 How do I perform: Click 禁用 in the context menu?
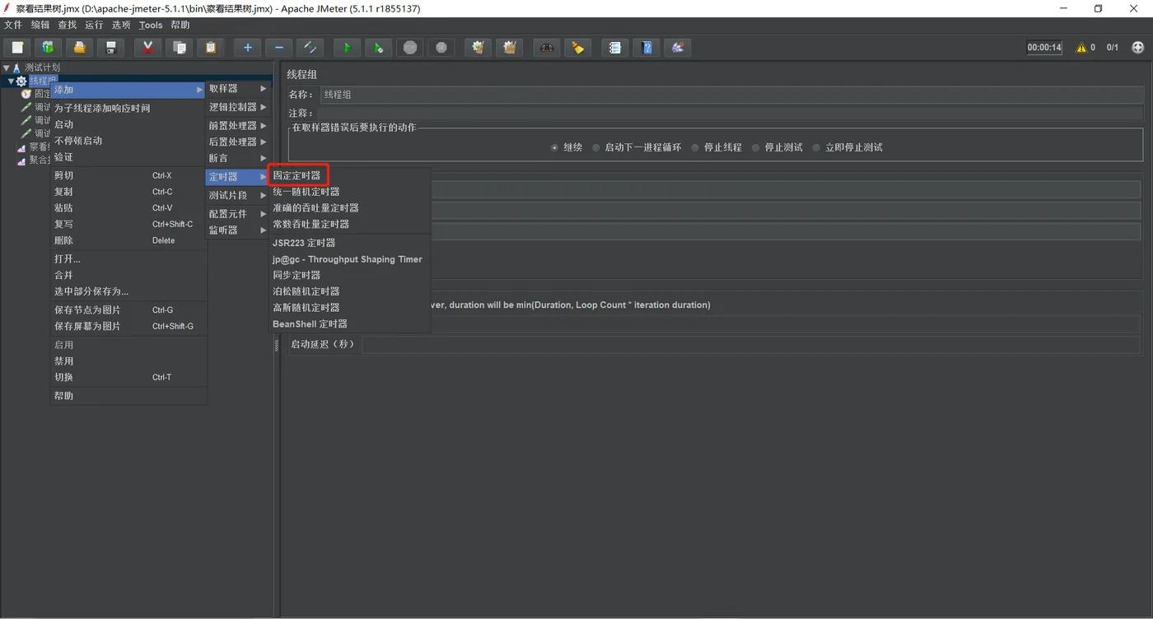128,361
